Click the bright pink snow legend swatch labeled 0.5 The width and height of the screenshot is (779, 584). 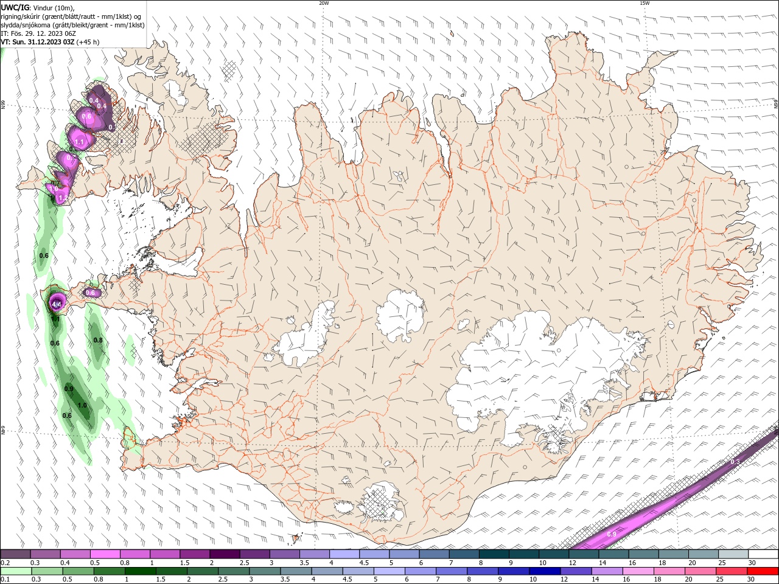coord(105,554)
